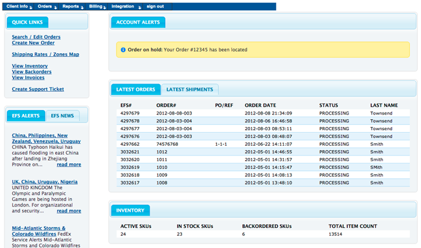The image size is (421, 248).
Task: Expand the Integration menu arrow
Action: pyautogui.click(x=140, y=8)
